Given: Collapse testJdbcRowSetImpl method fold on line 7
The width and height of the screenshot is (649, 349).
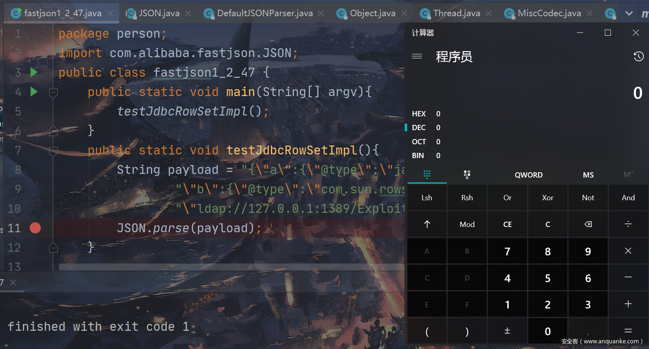Looking at the screenshot, I should pyautogui.click(x=53, y=151).
